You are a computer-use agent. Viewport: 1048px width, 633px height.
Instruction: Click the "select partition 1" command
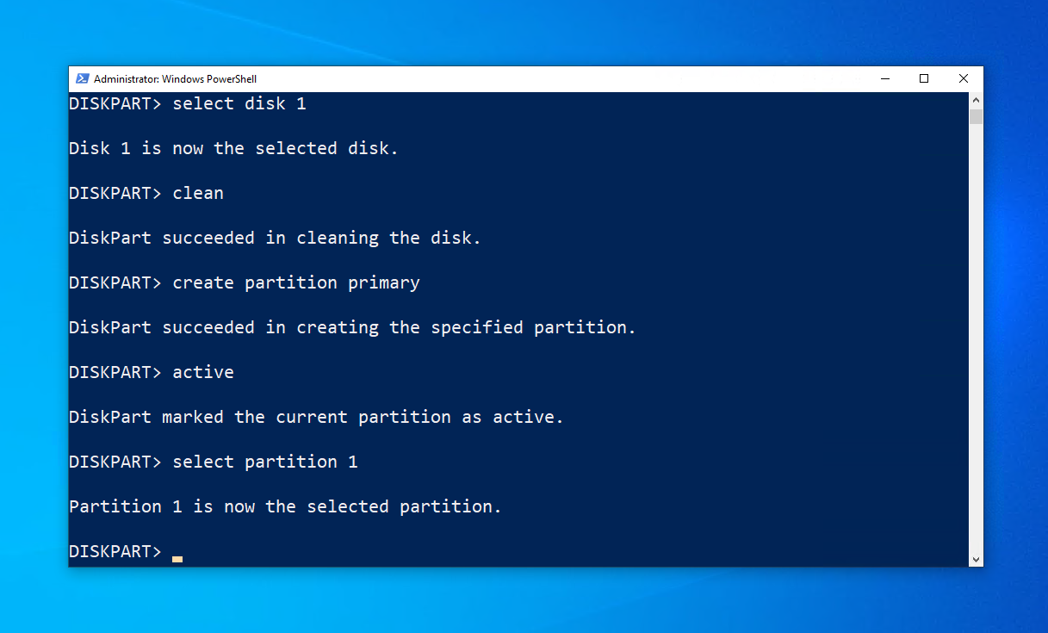click(x=265, y=462)
